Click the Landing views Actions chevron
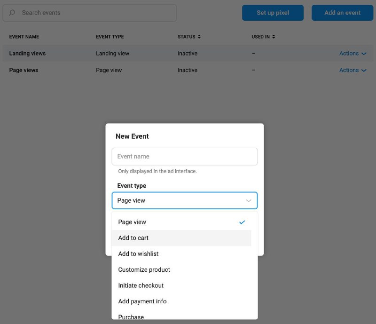Image resolution: width=376 pixels, height=324 pixels. [364, 54]
